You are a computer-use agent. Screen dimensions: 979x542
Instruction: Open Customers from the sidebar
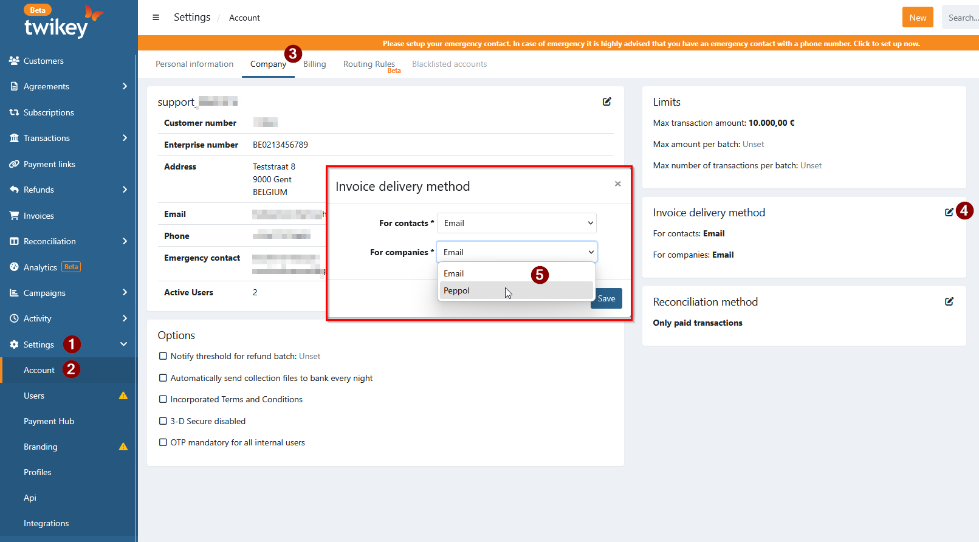coord(43,61)
